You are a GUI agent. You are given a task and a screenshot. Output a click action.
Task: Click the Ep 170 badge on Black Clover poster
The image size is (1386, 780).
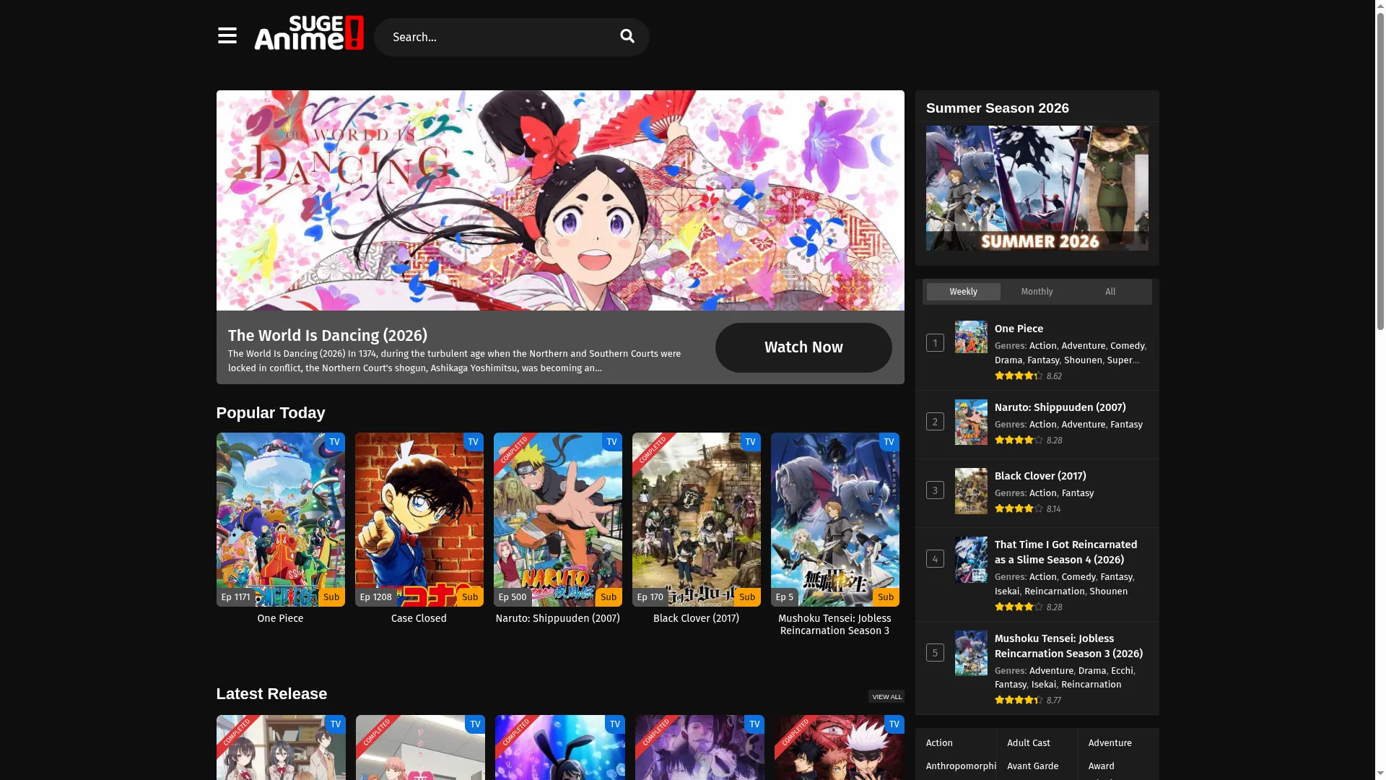tap(650, 597)
